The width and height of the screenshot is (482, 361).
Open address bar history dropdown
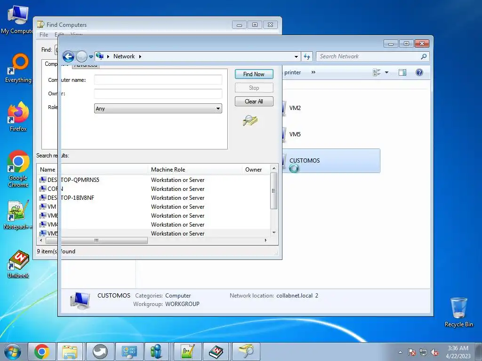pyautogui.click(x=296, y=57)
